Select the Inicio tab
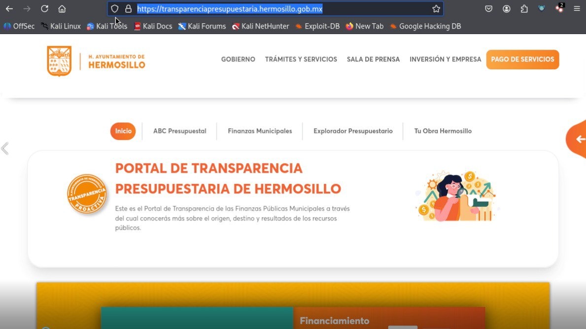The width and height of the screenshot is (586, 329). pyautogui.click(x=123, y=131)
